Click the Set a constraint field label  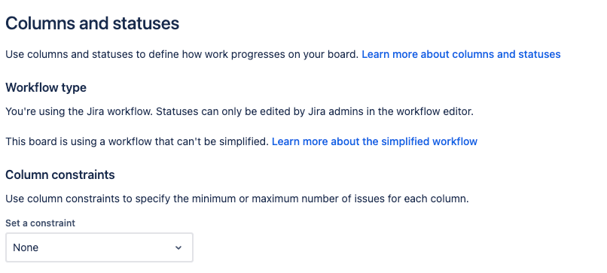[x=40, y=223]
